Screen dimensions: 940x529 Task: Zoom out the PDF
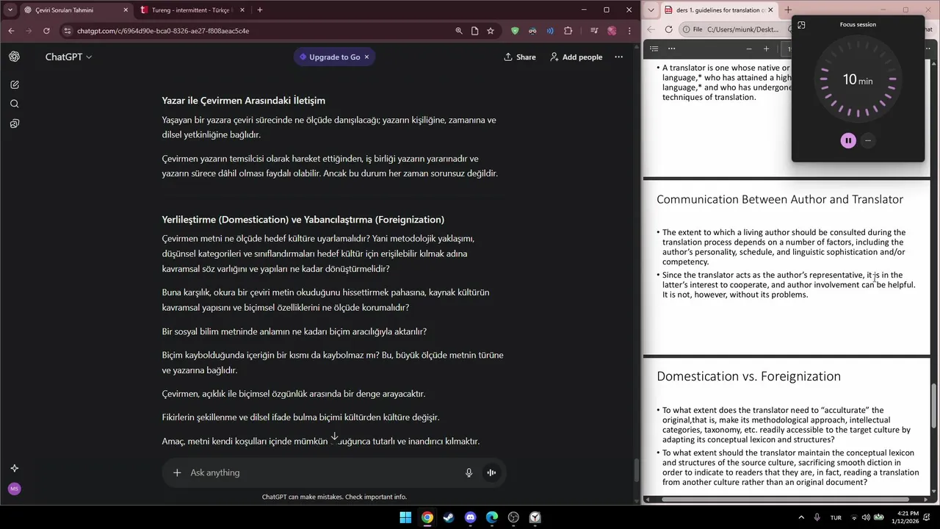click(x=749, y=48)
